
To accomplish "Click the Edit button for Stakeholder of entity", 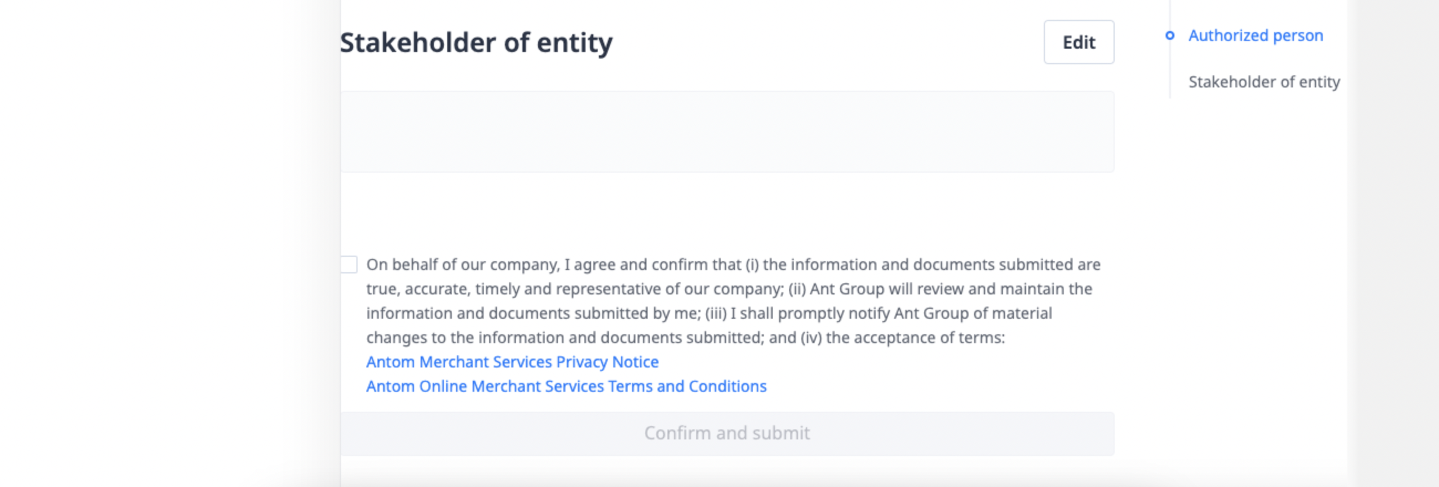I will click(1078, 43).
